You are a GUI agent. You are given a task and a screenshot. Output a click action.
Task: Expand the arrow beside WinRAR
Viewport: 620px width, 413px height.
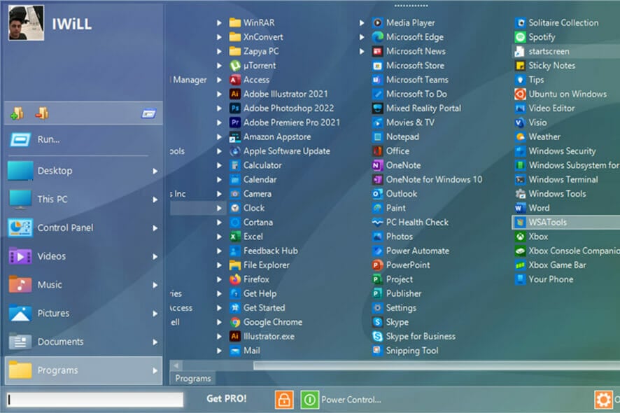(x=219, y=23)
